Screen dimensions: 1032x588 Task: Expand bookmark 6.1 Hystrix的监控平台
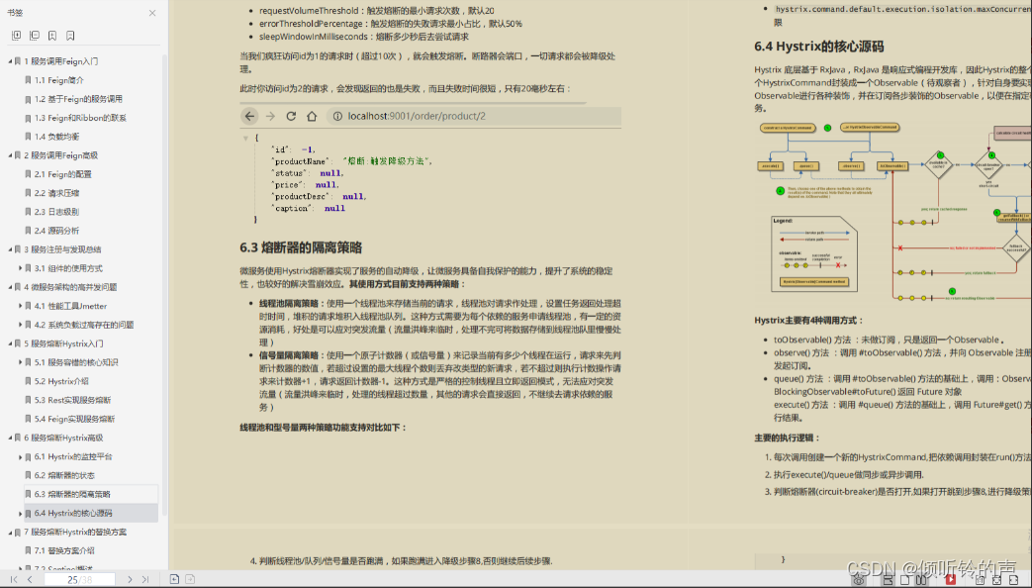point(21,457)
